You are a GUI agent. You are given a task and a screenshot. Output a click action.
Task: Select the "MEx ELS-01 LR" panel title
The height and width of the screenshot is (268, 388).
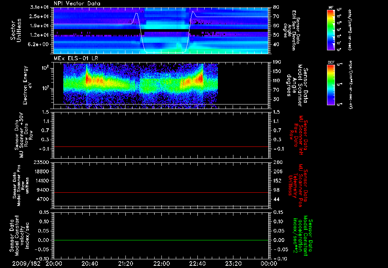tap(75, 58)
